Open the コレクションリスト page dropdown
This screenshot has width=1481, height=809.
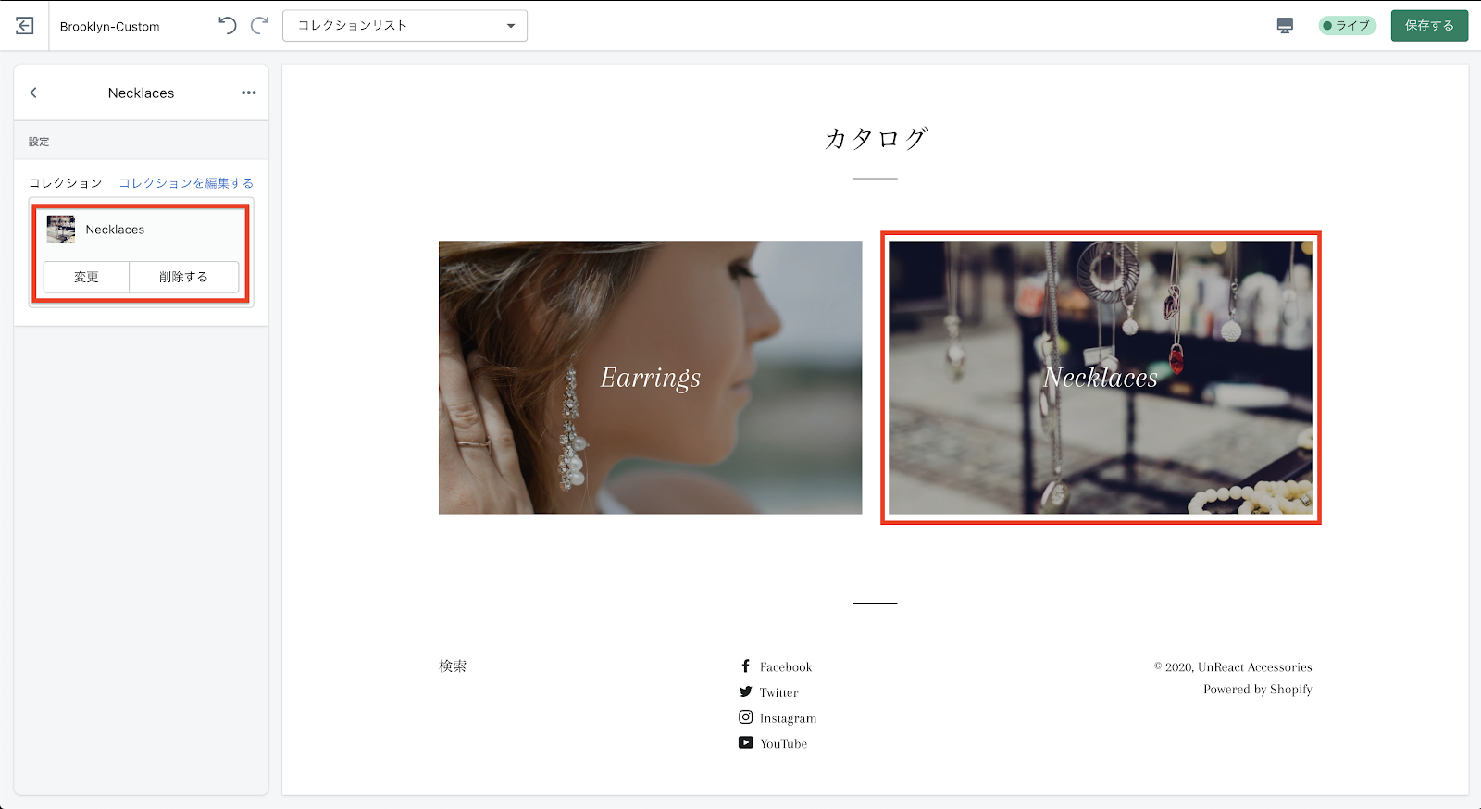404,26
